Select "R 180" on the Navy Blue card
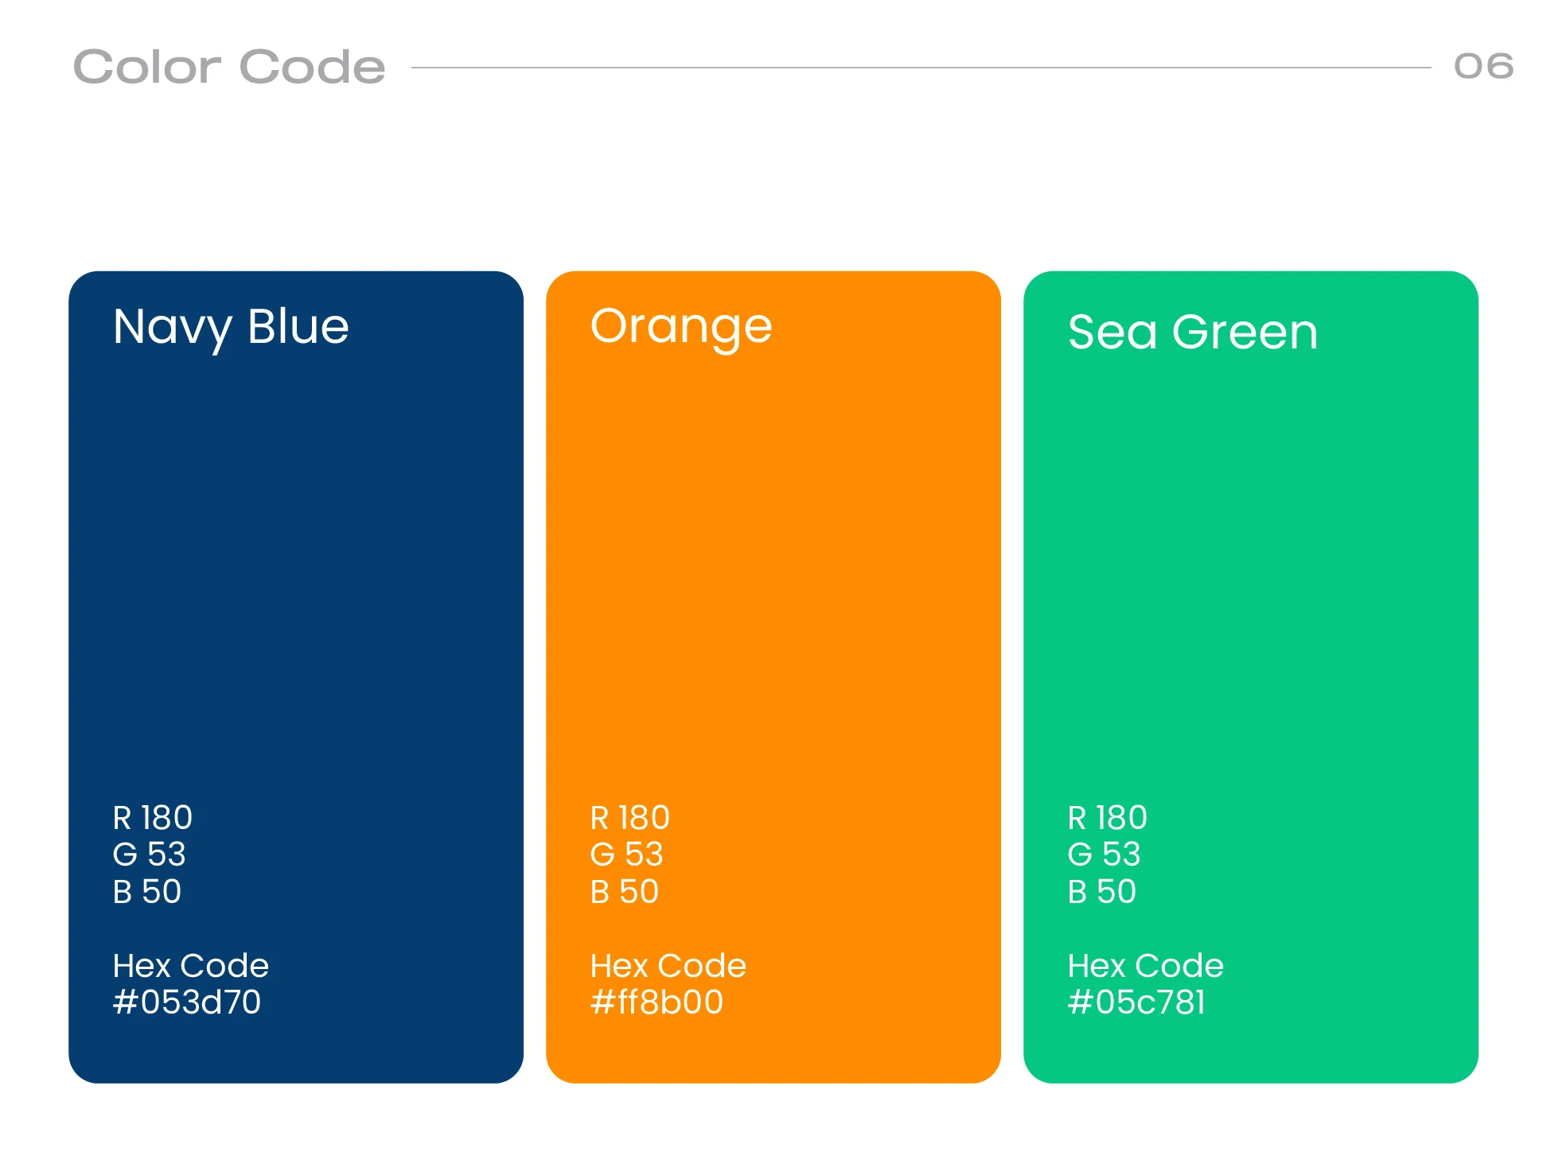Viewport: 1547px width, 1160px height. 153,818
